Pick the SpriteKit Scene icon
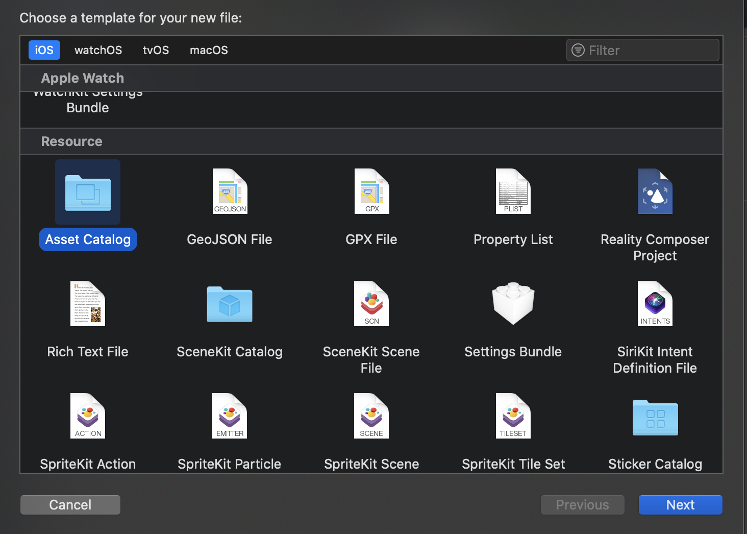Viewport: 747px width, 534px height. coord(371,416)
